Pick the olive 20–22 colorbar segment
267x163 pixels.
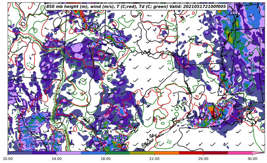(x=142, y=153)
